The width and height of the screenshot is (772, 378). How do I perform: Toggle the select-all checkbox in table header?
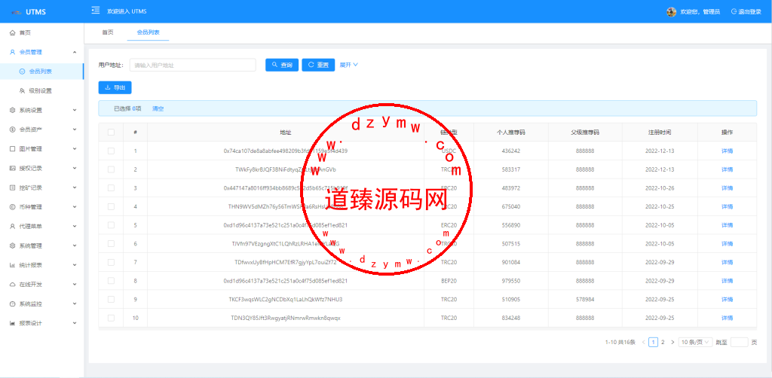pyautogui.click(x=112, y=133)
